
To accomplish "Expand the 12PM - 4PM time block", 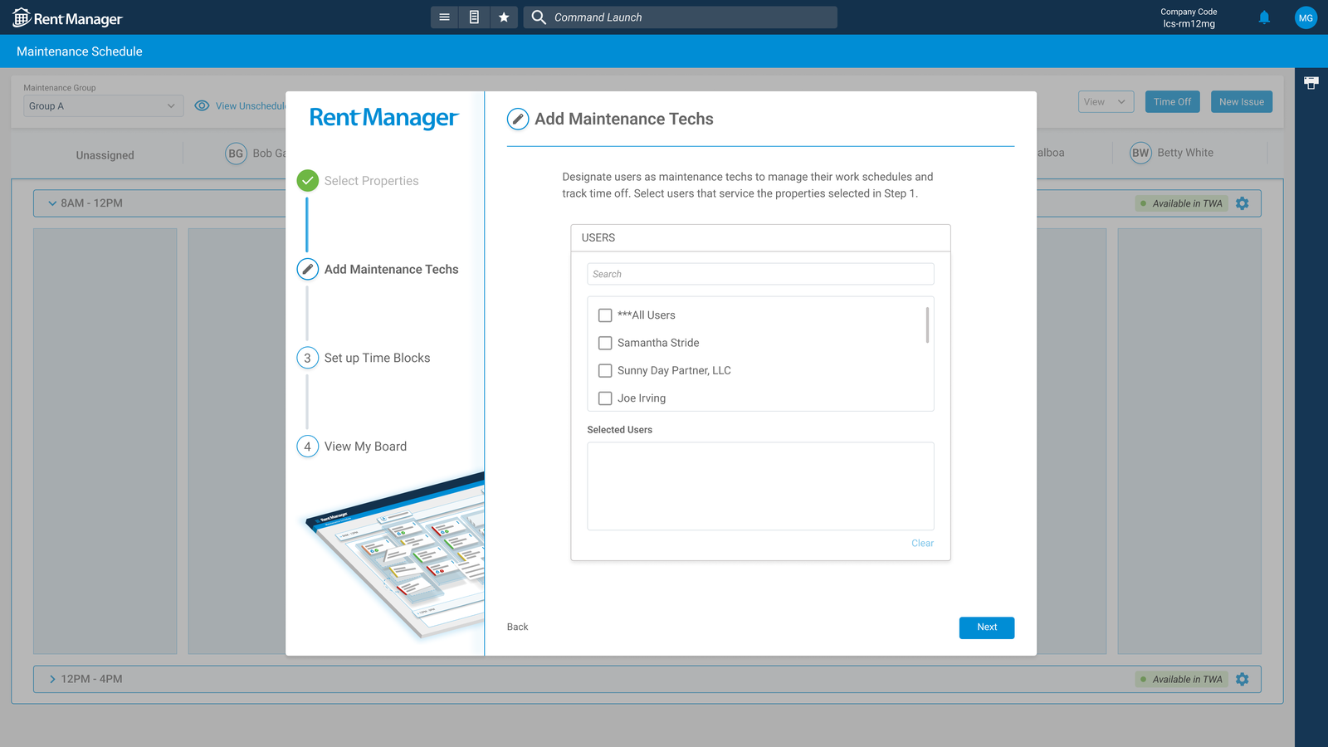I will 52,679.
